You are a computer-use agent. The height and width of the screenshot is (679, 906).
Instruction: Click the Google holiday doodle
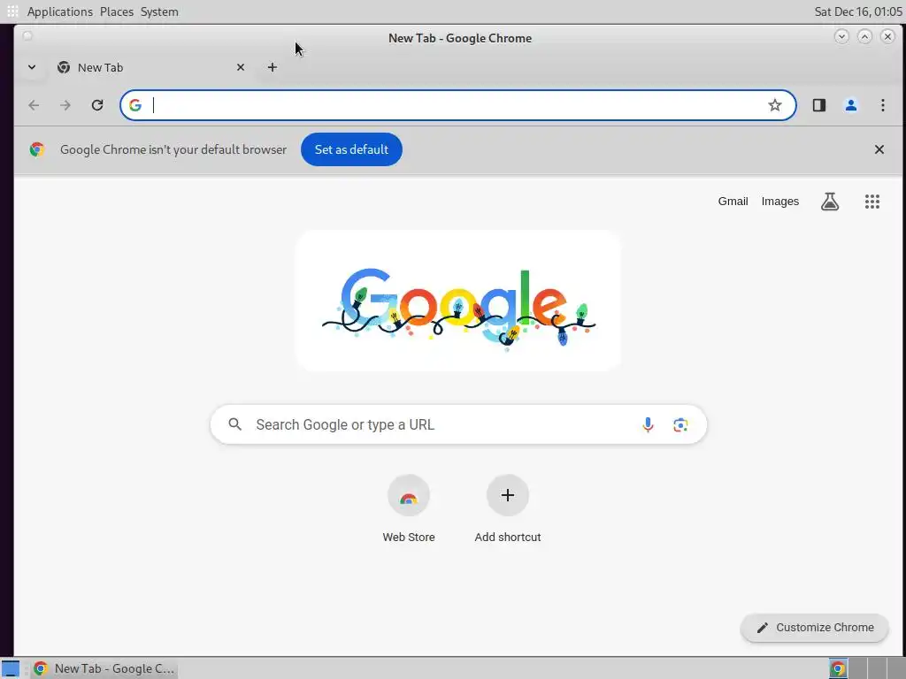click(x=459, y=301)
